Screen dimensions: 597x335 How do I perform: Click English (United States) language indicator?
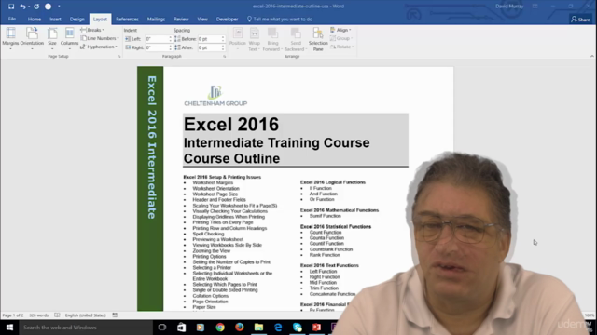(x=85, y=315)
